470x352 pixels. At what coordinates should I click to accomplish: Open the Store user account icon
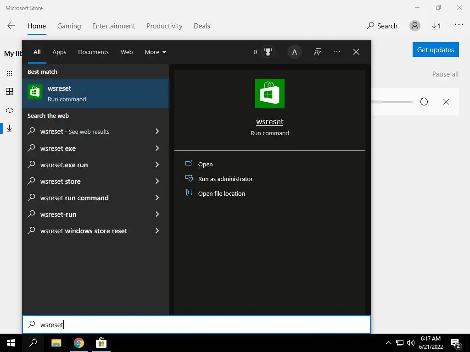(x=415, y=26)
